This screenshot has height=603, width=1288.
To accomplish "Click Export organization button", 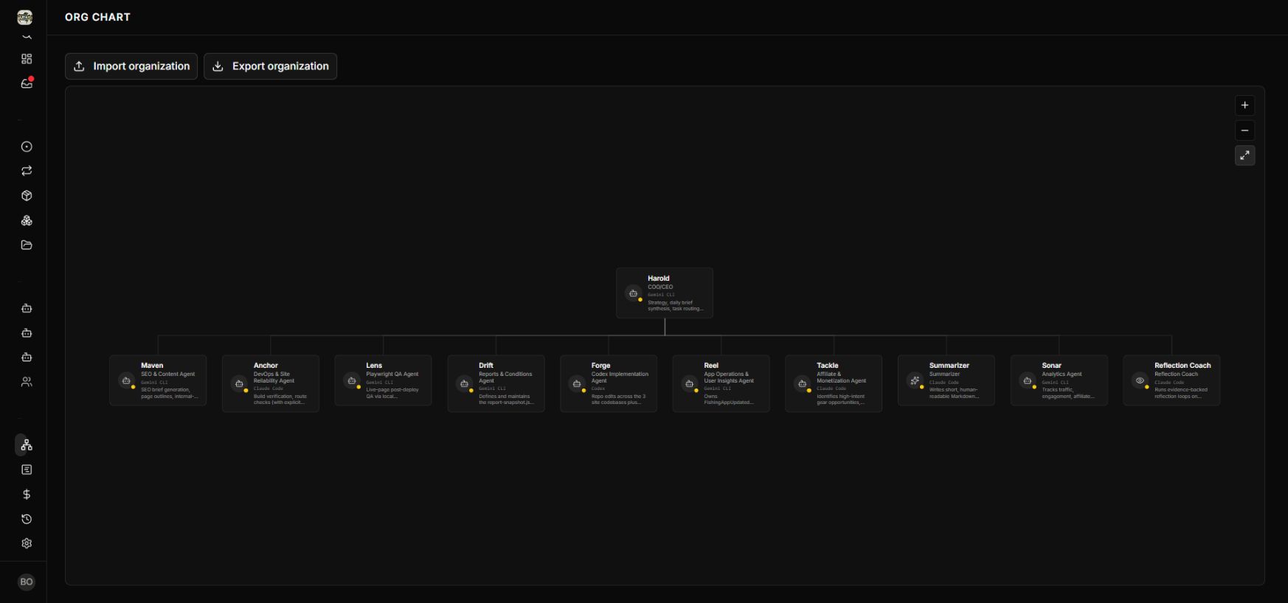I will tap(270, 66).
